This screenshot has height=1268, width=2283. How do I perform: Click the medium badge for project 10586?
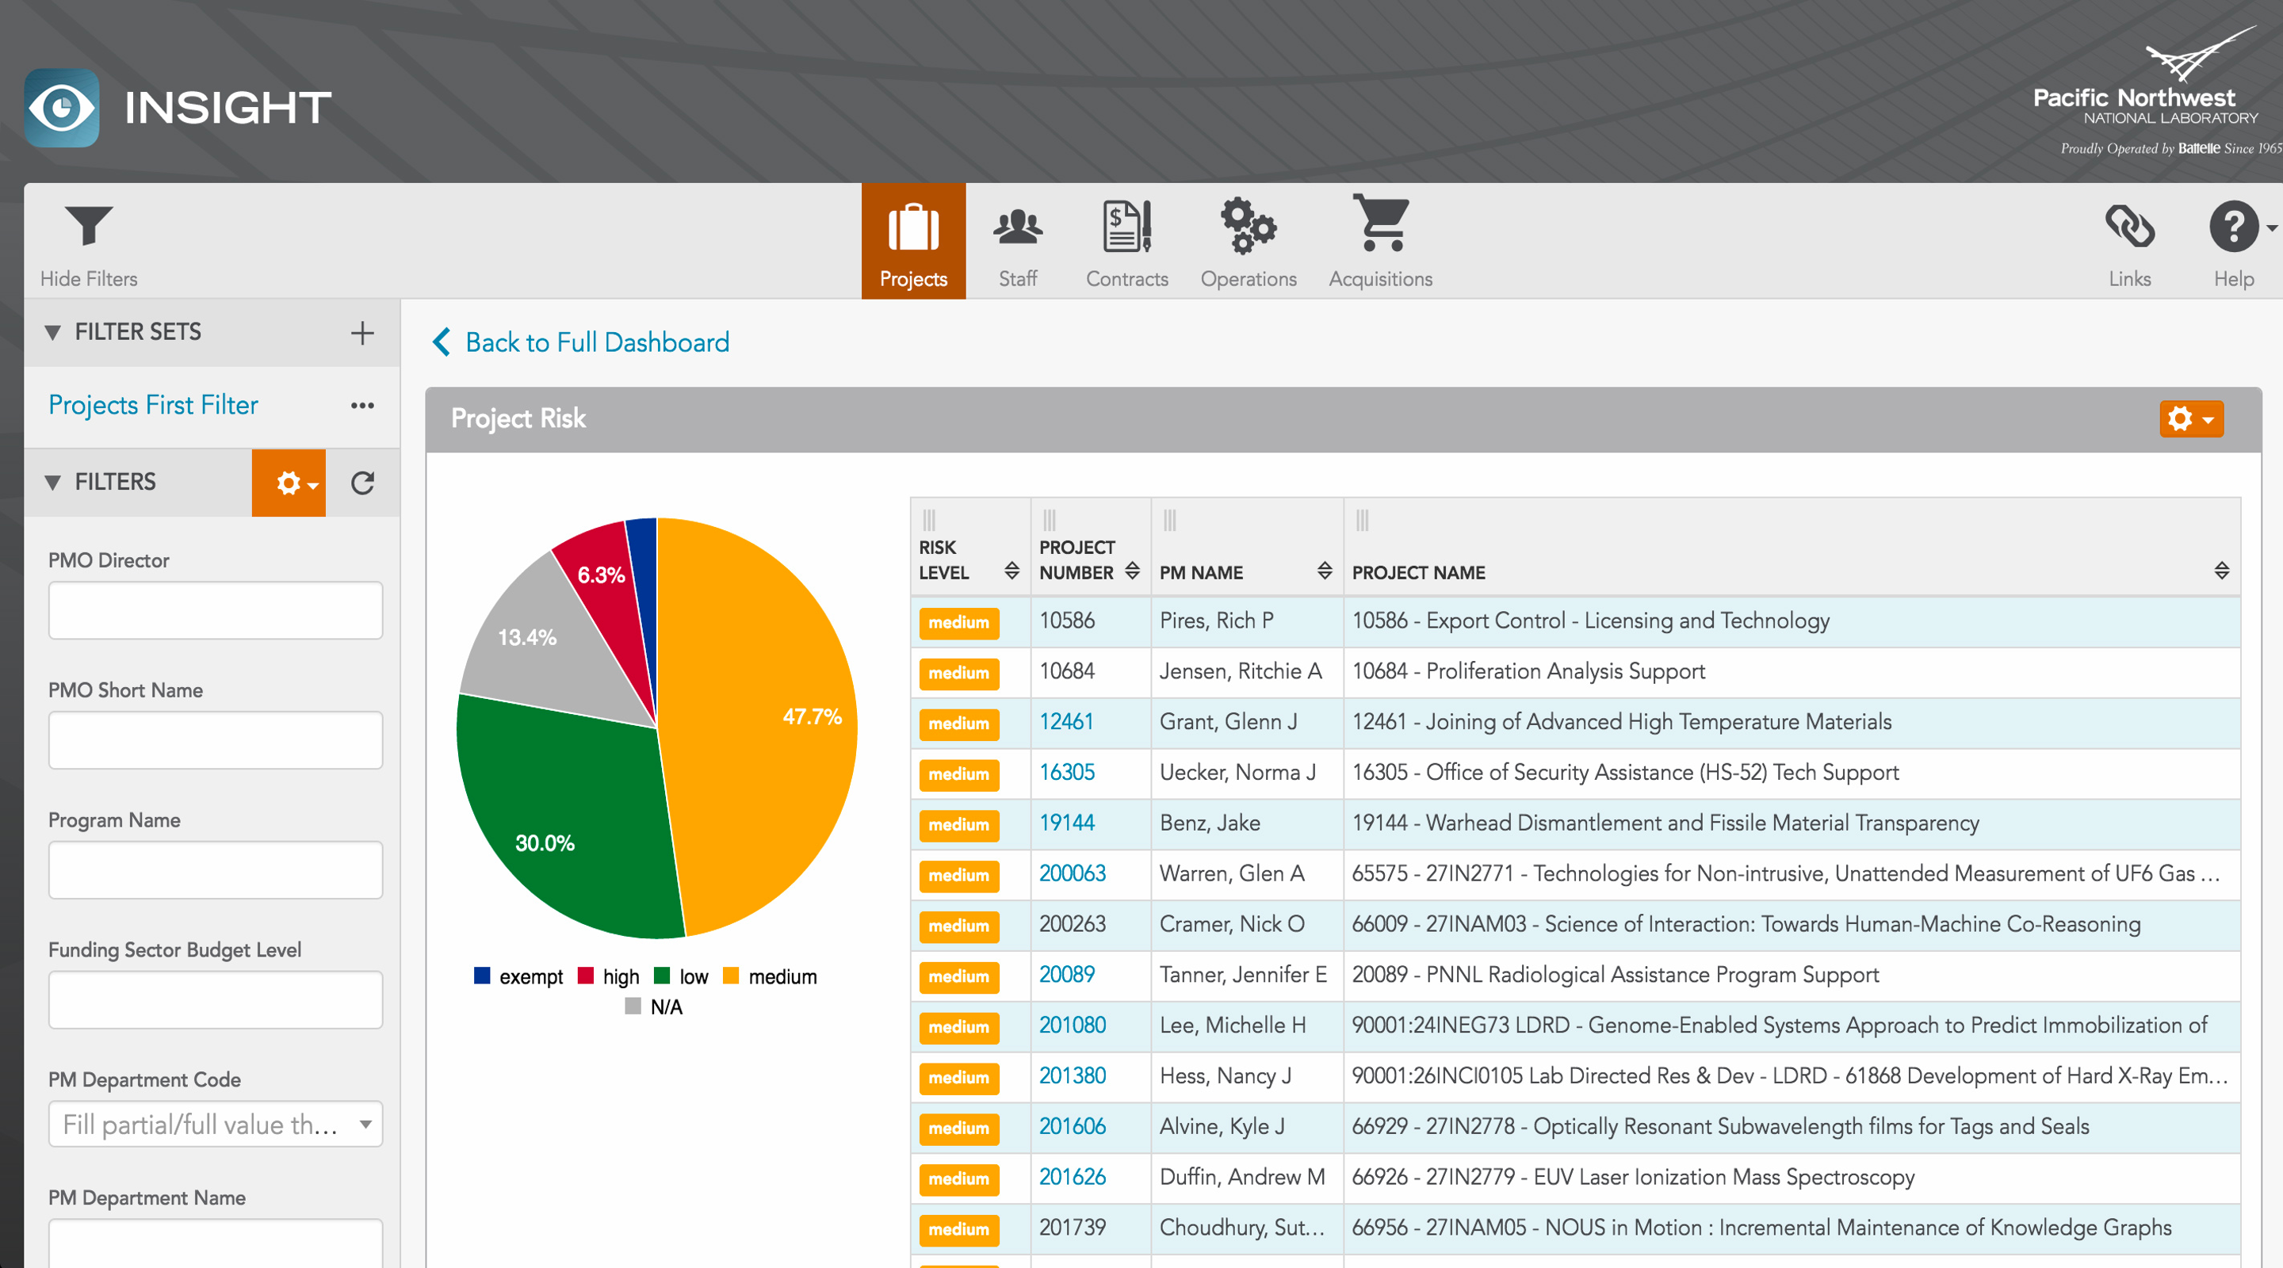(x=959, y=622)
